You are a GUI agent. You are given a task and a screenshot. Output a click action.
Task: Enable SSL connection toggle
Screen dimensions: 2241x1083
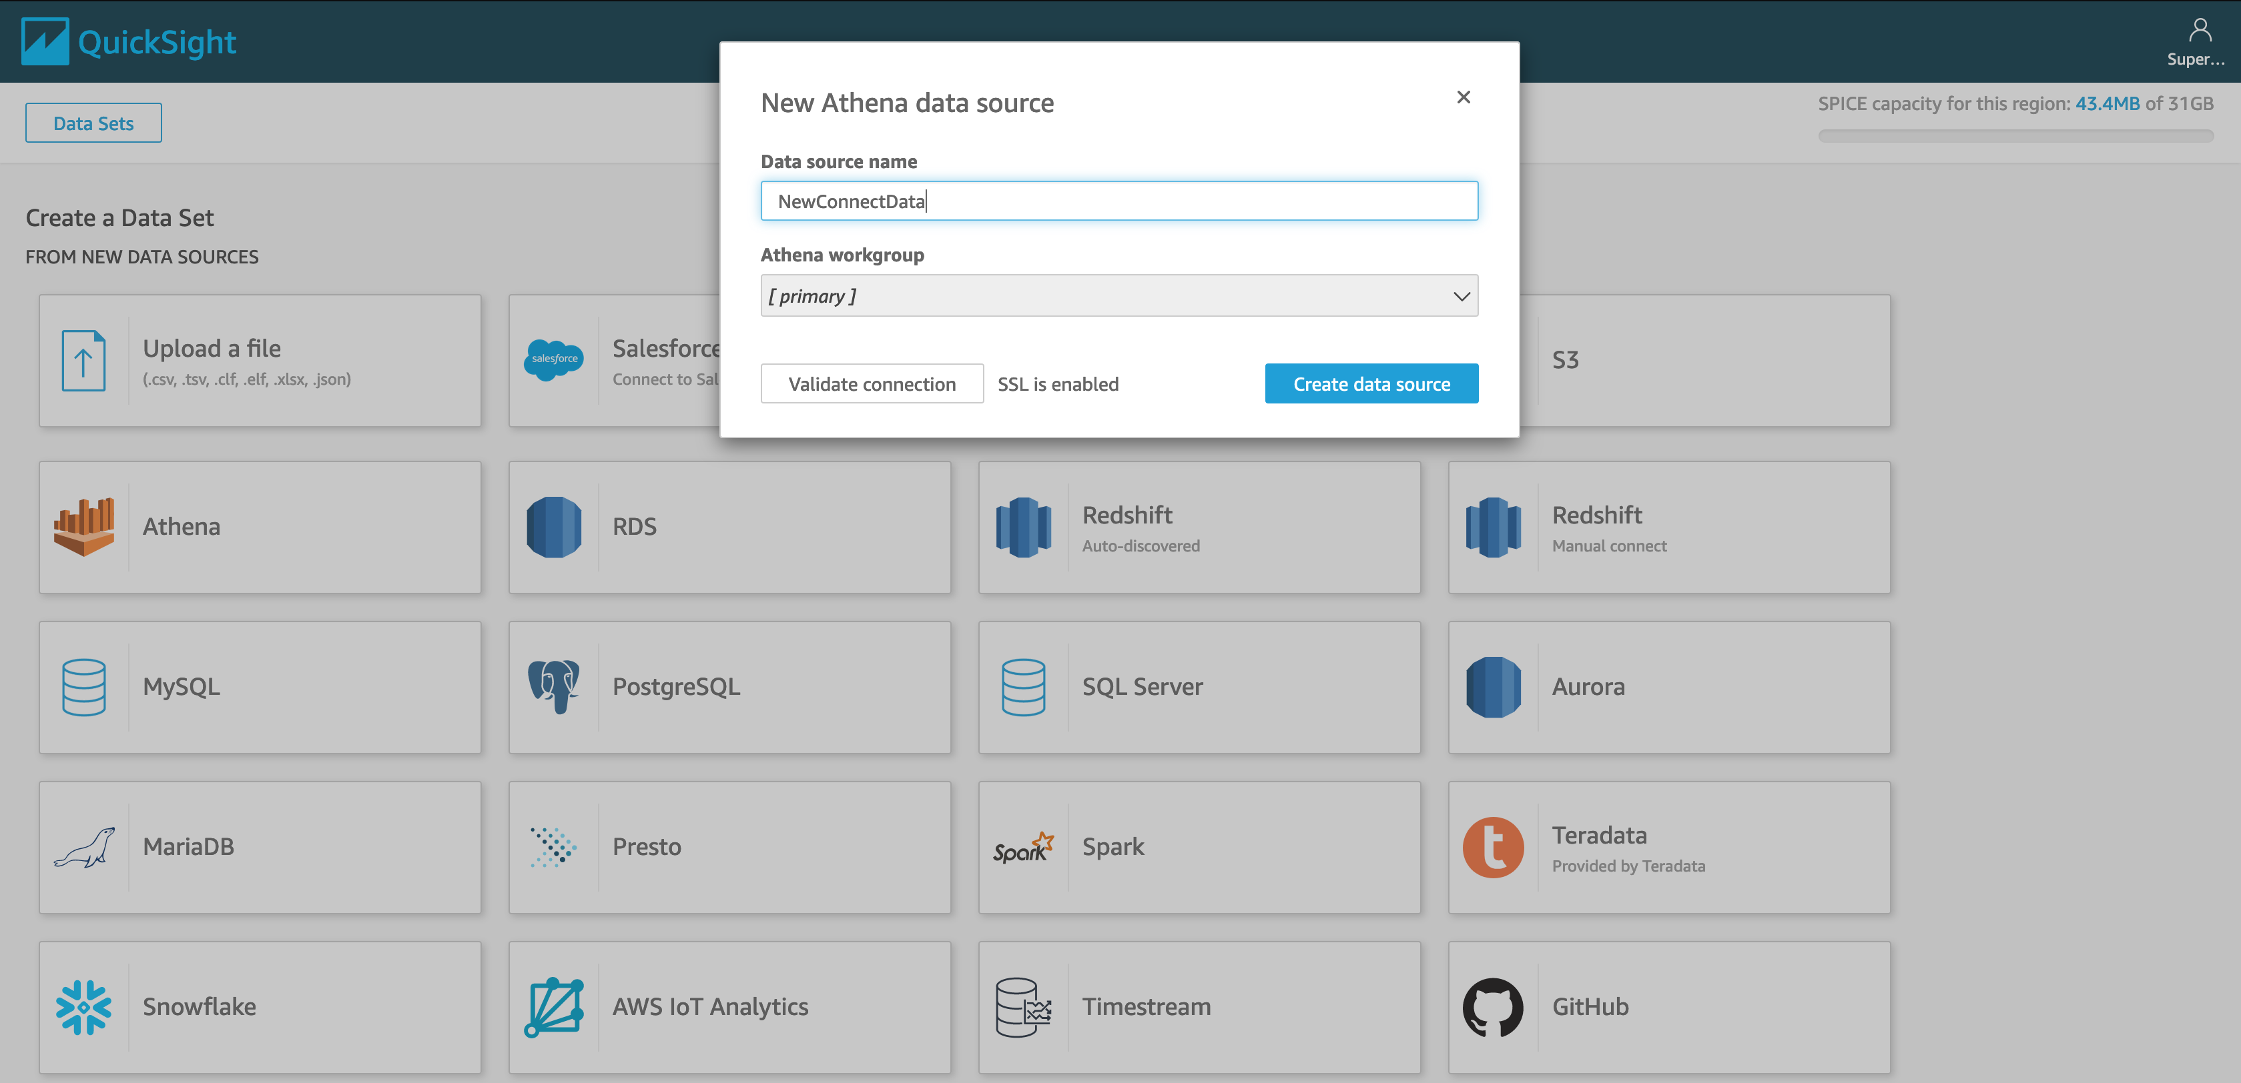point(1058,383)
